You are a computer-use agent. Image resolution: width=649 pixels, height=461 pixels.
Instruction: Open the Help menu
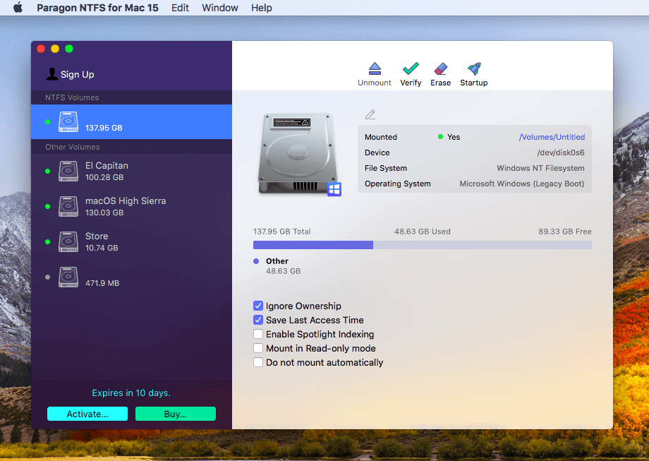pos(261,8)
